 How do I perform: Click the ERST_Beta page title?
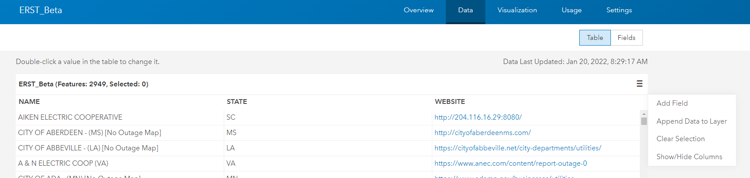[x=40, y=10]
